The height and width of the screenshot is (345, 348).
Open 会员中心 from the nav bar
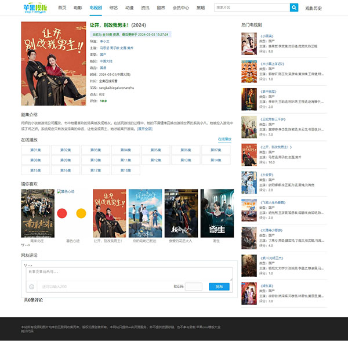pyautogui.click(x=181, y=8)
